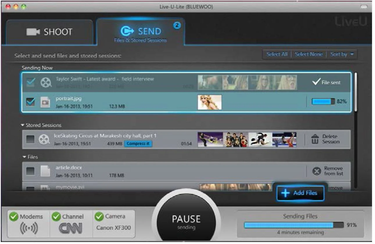Click the image file icon of portrait.jpg
The image size is (375, 244).
pos(45,102)
